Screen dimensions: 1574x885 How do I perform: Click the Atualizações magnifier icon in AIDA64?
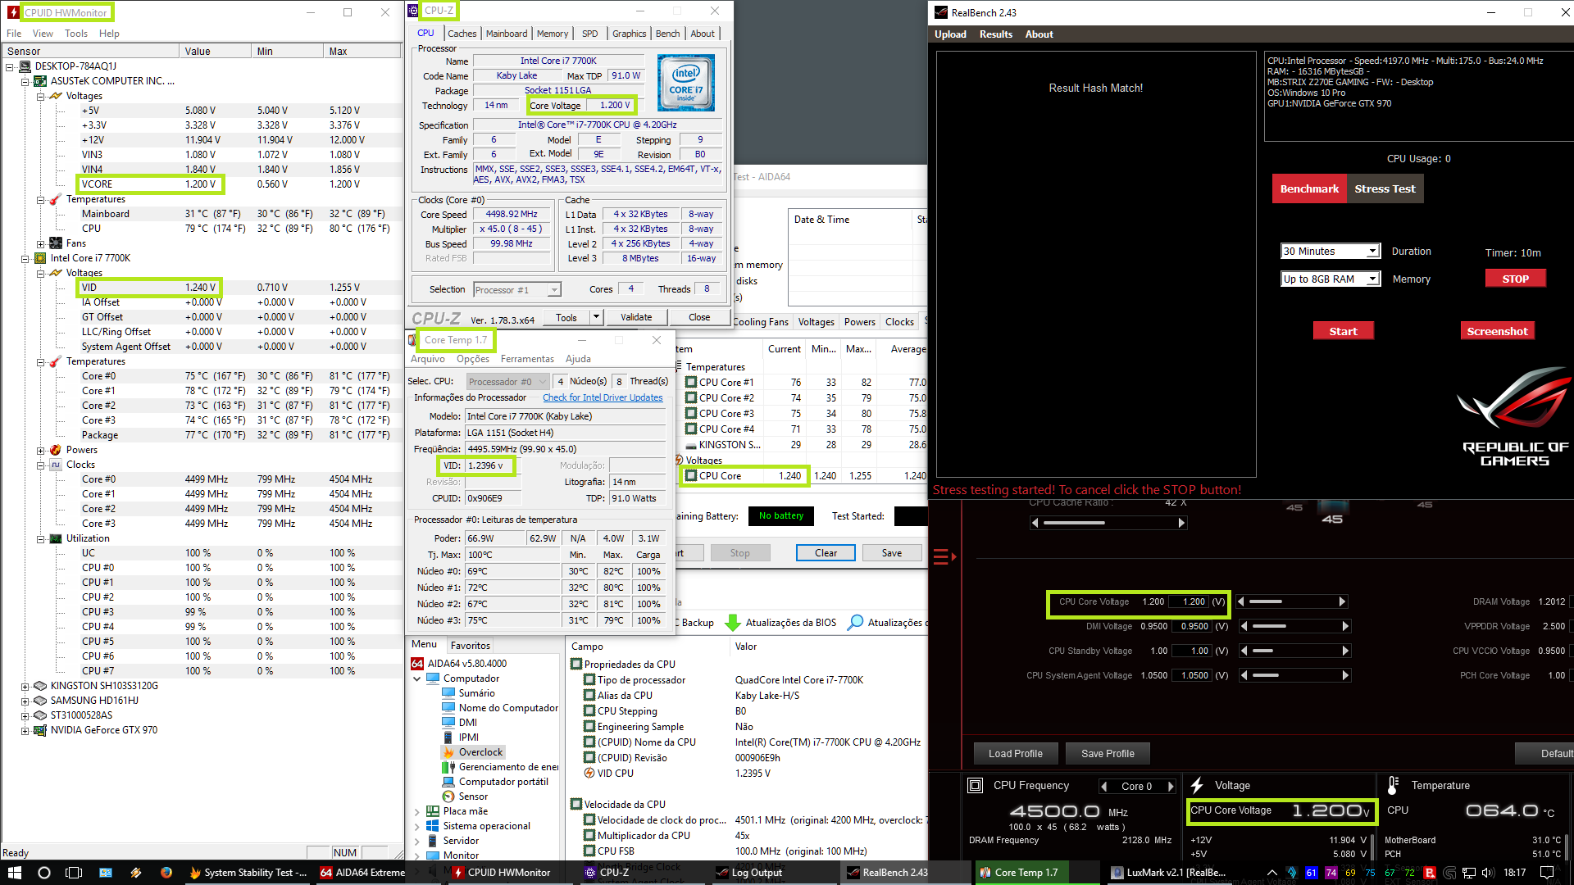pos(855,623)
